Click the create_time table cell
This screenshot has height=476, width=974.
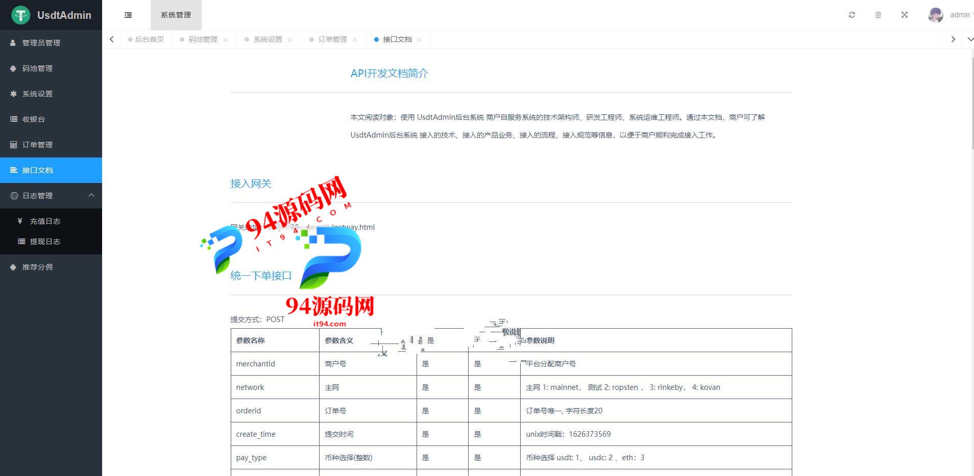[x=275, y=434]
